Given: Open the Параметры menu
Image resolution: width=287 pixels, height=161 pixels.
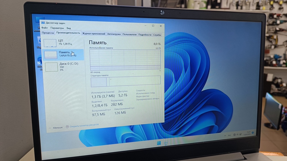Looking at the screenshot, I should (57, 28).
